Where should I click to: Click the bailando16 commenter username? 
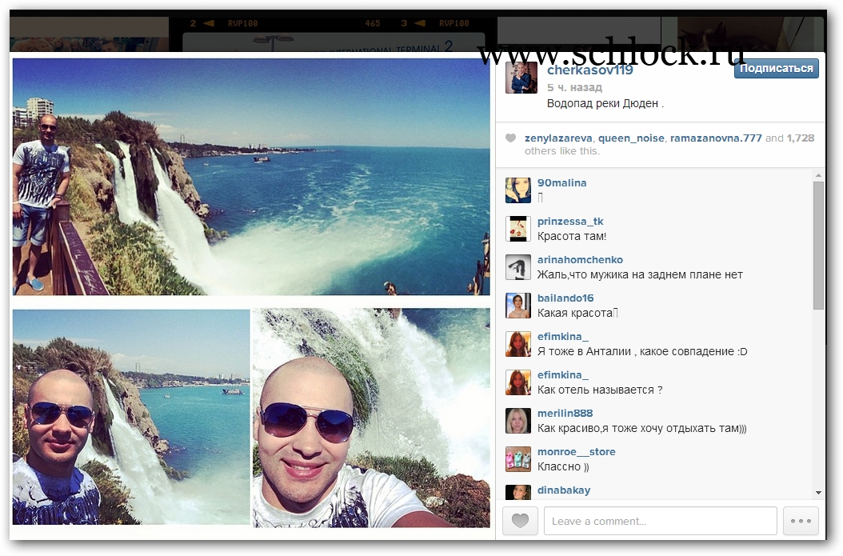click(x=565, y=298)
